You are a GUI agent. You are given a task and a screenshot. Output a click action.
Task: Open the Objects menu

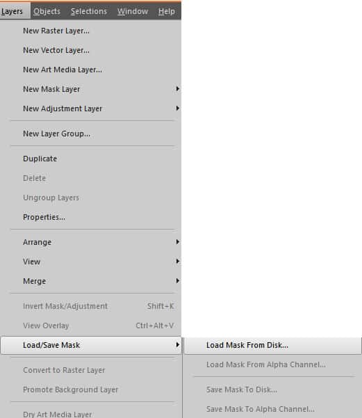pos(47,11)
